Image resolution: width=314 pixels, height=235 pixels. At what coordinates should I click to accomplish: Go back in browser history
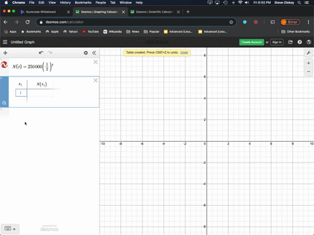click(5, 22)
